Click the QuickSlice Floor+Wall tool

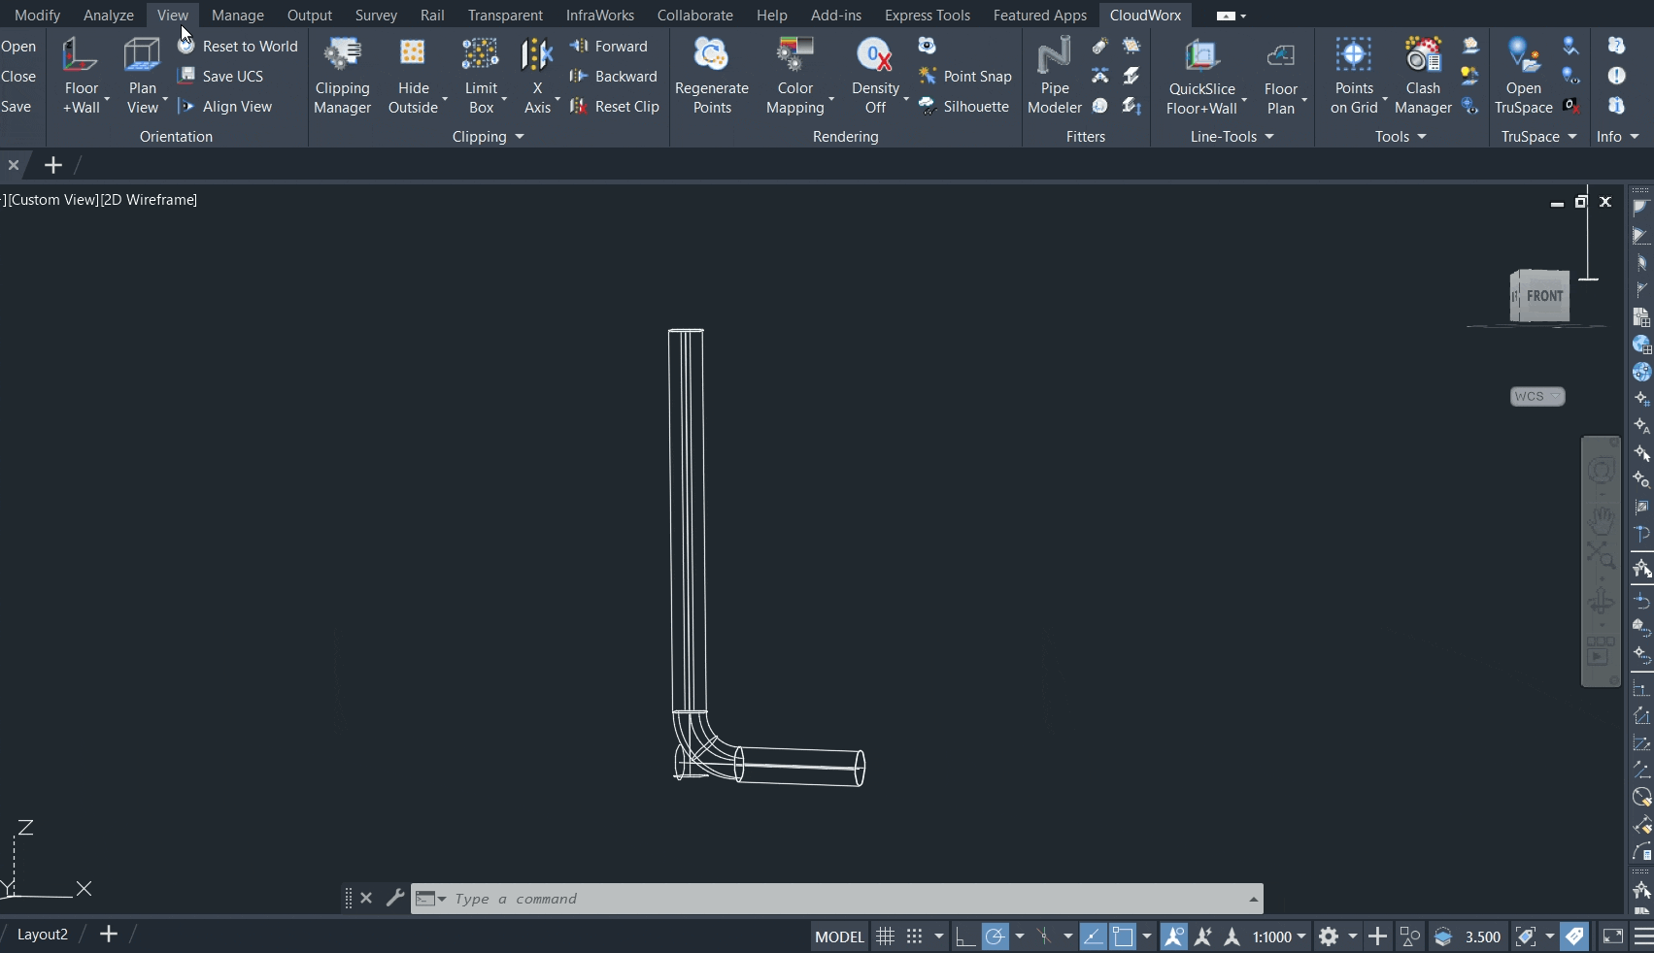tap(1201, 76)
